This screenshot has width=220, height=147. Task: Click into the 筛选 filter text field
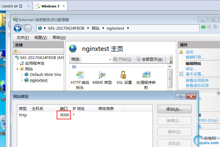(x=95, y=59)
